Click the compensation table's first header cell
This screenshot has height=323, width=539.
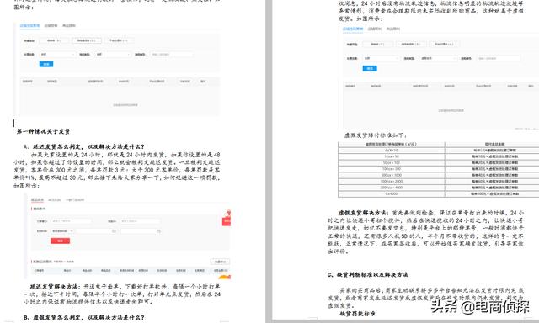click(x=391, y=144)
